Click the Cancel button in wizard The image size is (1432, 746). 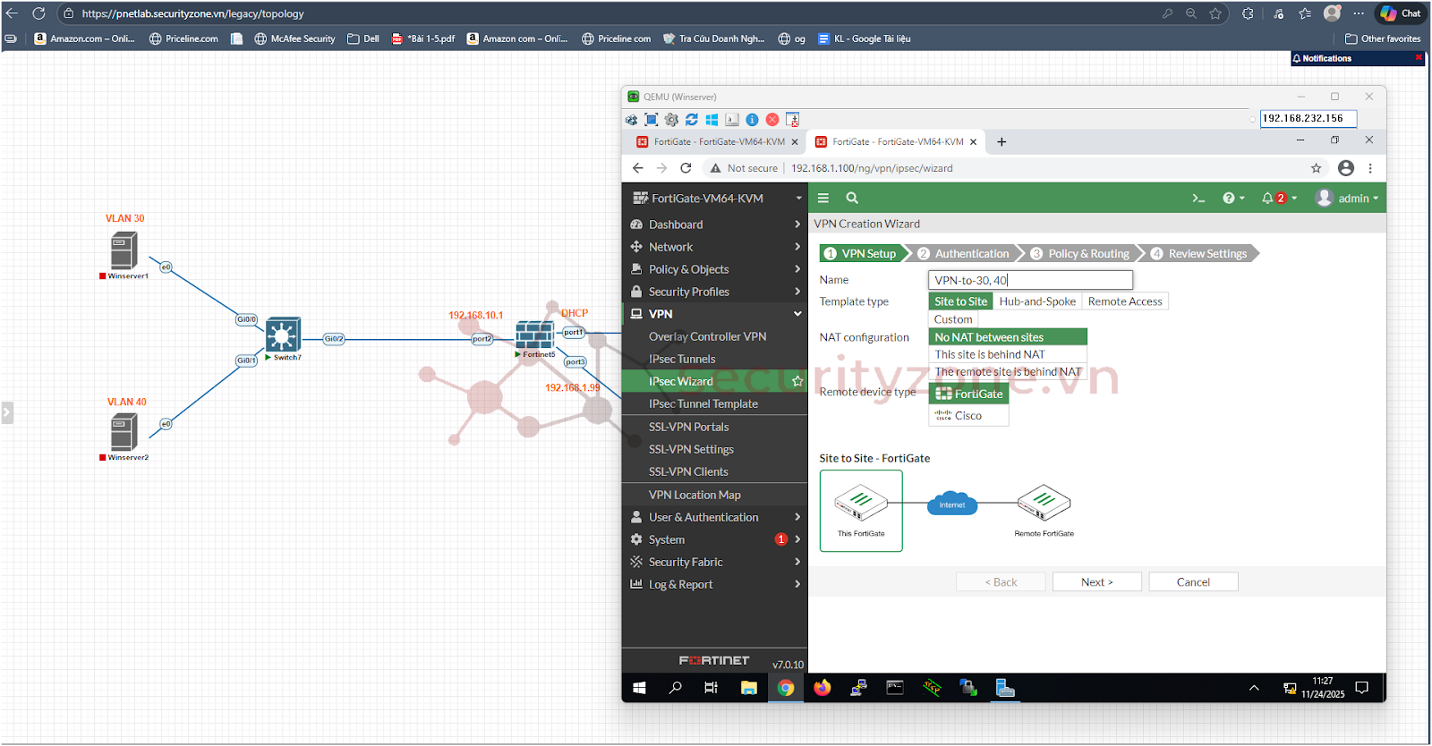[1192, 582]
